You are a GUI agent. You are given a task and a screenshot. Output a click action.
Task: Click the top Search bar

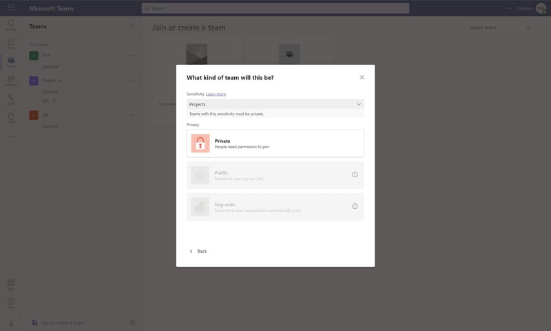[275, 8]
